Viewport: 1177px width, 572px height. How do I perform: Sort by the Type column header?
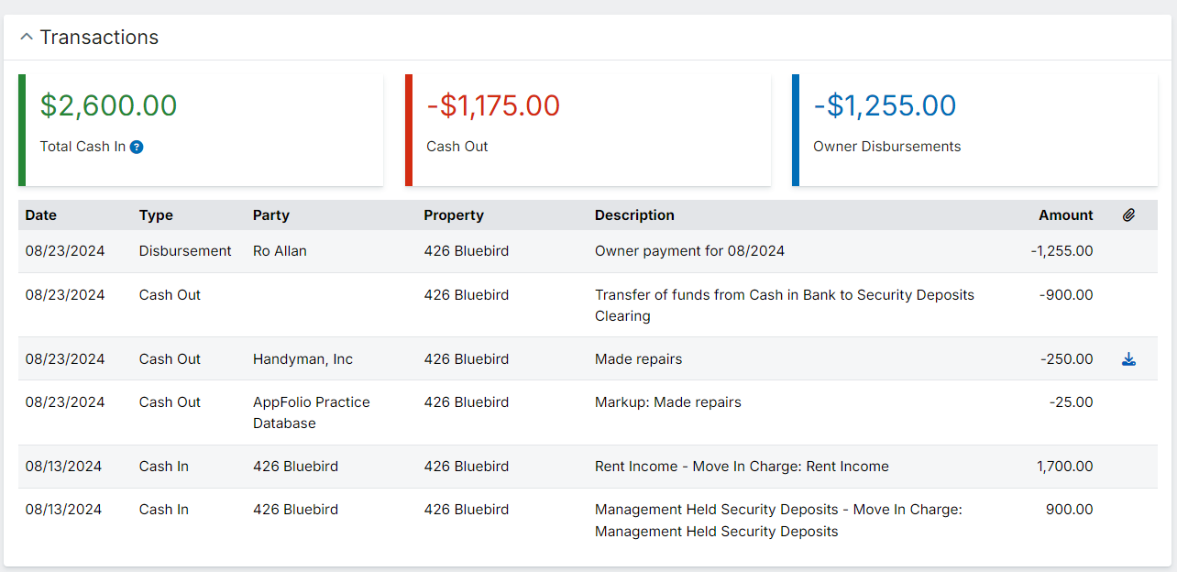156,215
